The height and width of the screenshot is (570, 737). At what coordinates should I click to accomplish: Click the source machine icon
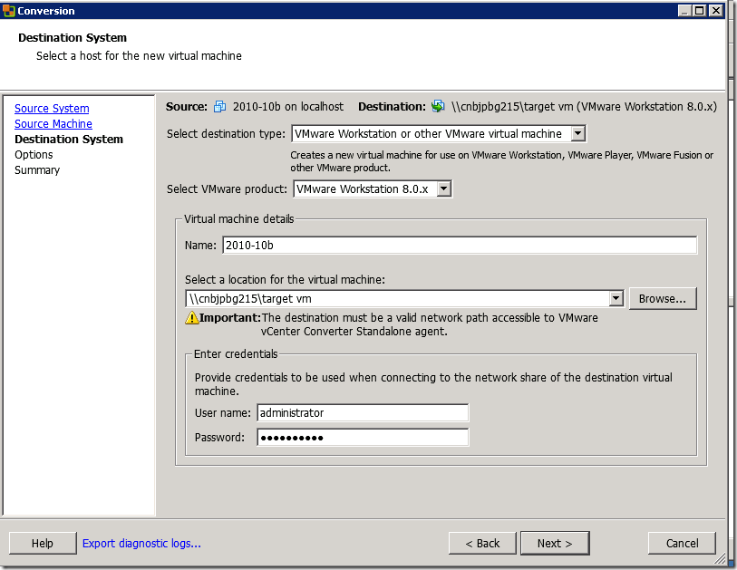tap(220, 107)
